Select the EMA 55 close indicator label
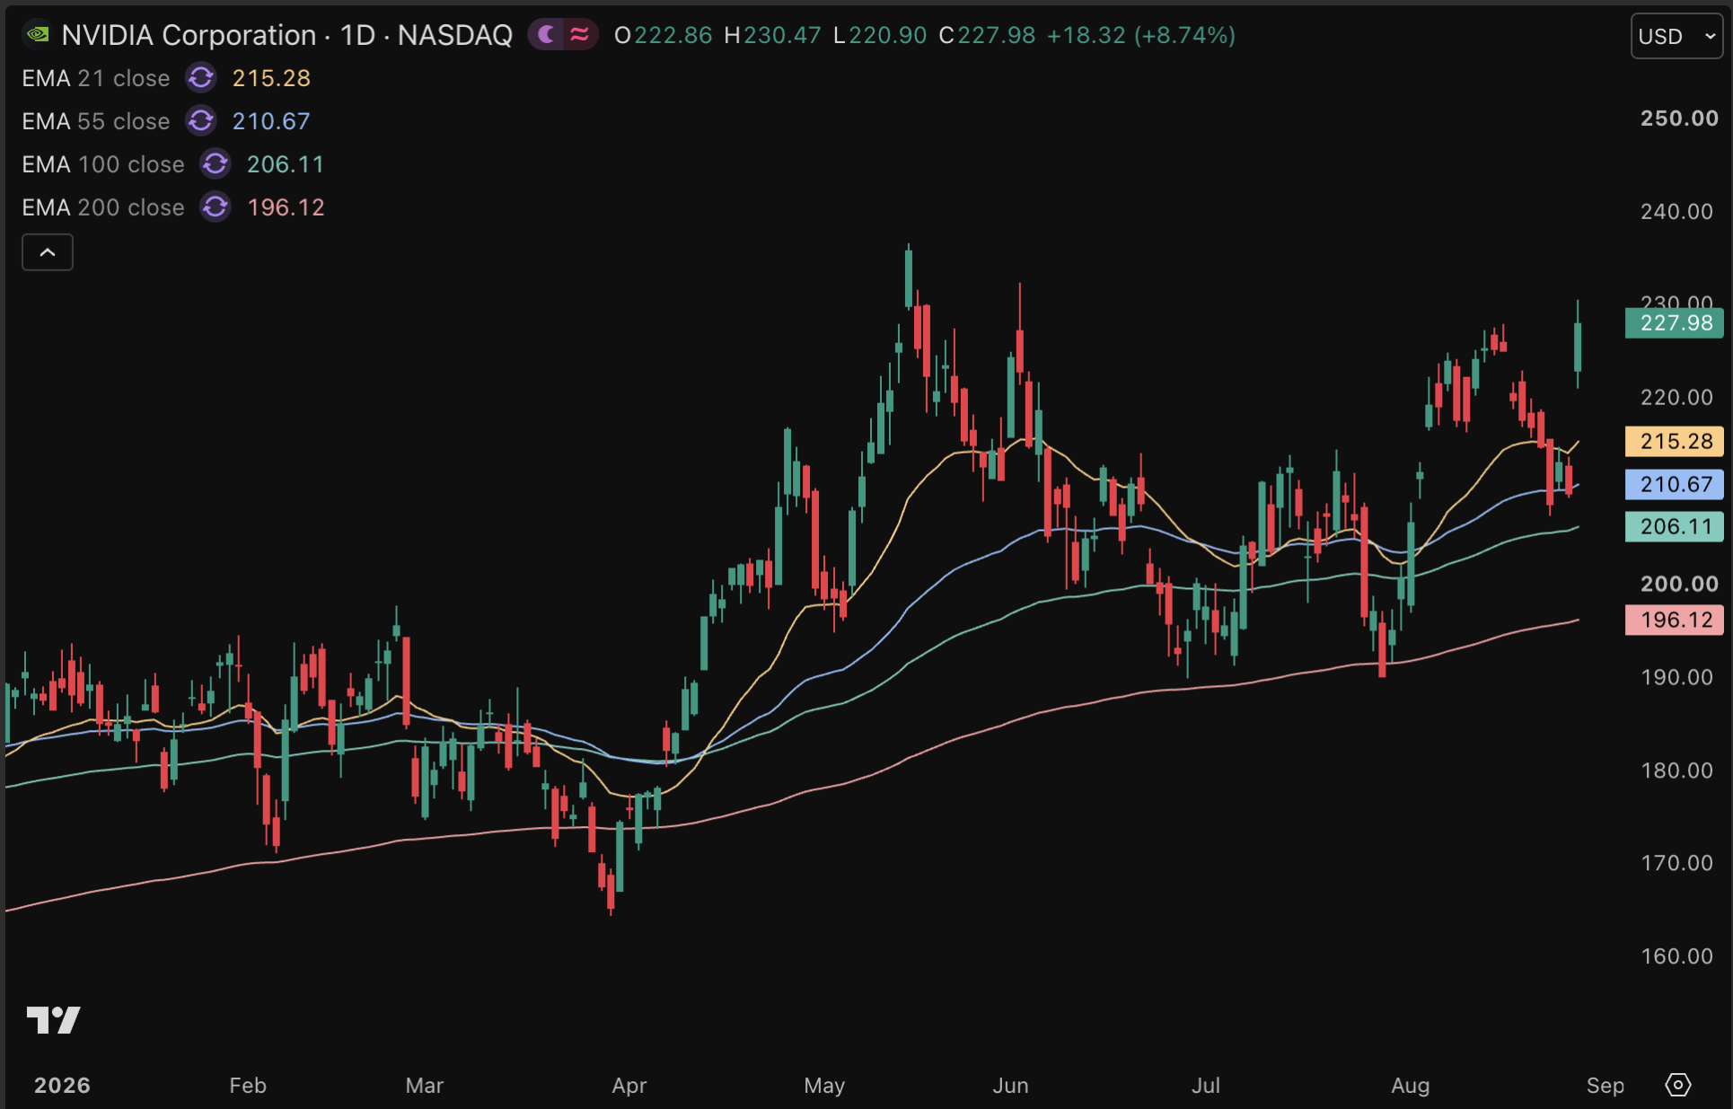This screenshot has height=1109, width=1733. tap(96, 121)
